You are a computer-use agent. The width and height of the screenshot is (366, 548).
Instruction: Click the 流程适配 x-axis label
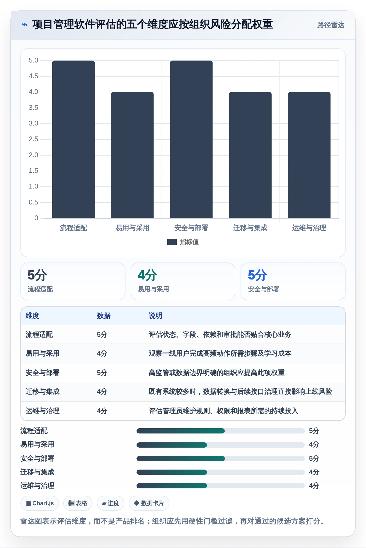pyautogui.click(x=73, y=228)
